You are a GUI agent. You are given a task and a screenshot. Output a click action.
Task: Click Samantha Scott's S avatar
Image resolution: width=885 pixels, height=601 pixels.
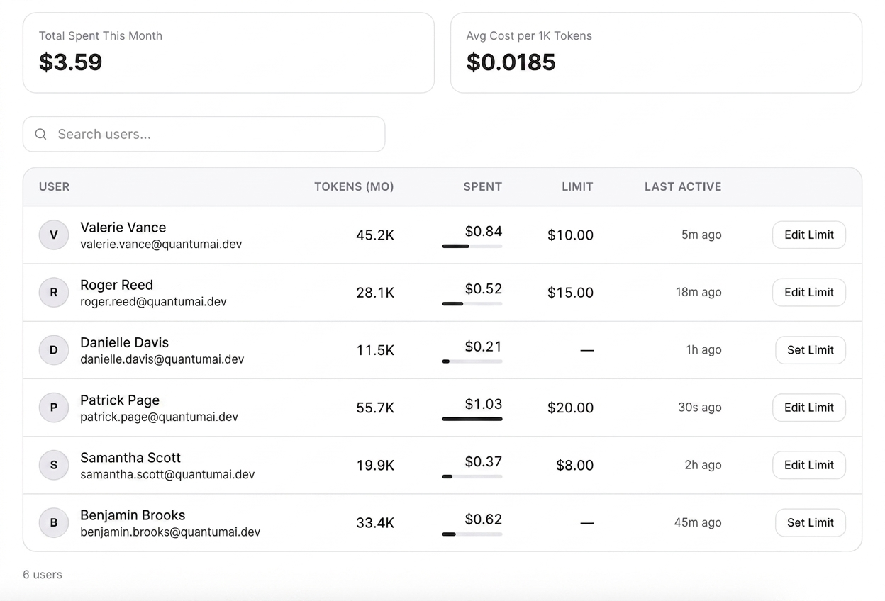(x=54, y=465)
